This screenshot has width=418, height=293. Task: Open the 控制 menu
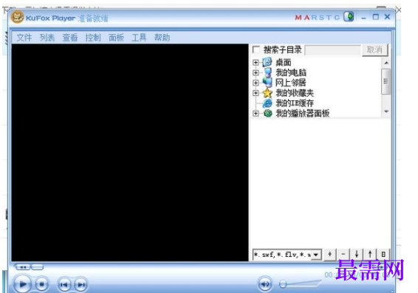(x=93, y=38)
